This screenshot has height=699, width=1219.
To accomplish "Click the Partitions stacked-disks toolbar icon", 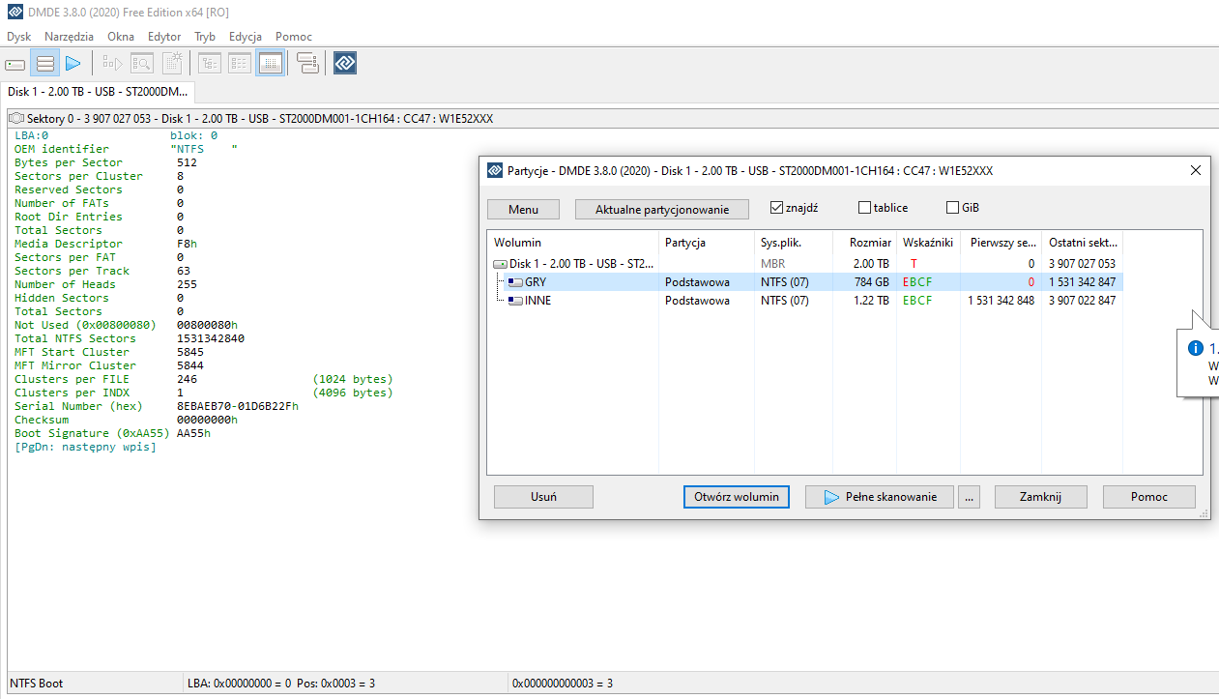I will click(x=44, y=64).
